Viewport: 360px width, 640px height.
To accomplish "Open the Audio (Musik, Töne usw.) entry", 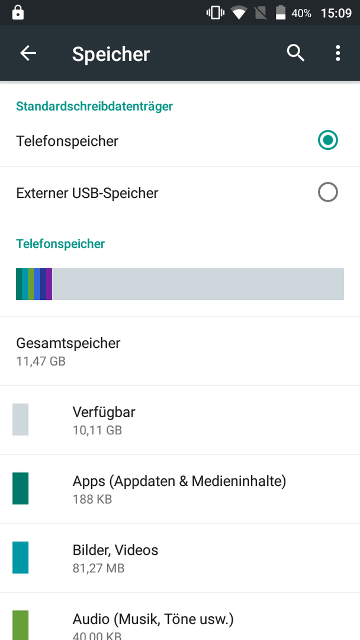I will (180, 616).
